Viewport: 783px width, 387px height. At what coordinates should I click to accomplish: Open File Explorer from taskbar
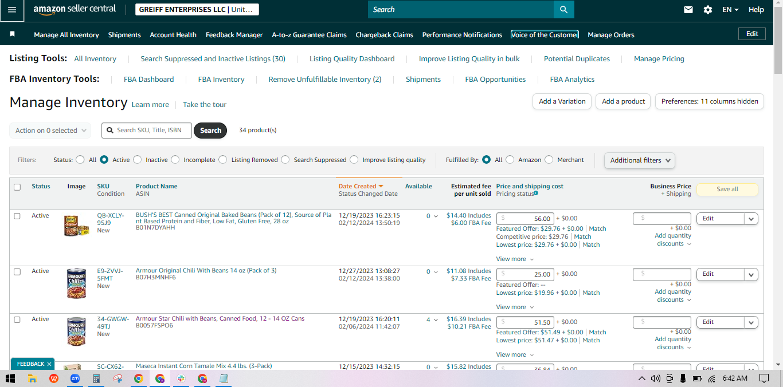click(x=33, y=378)
